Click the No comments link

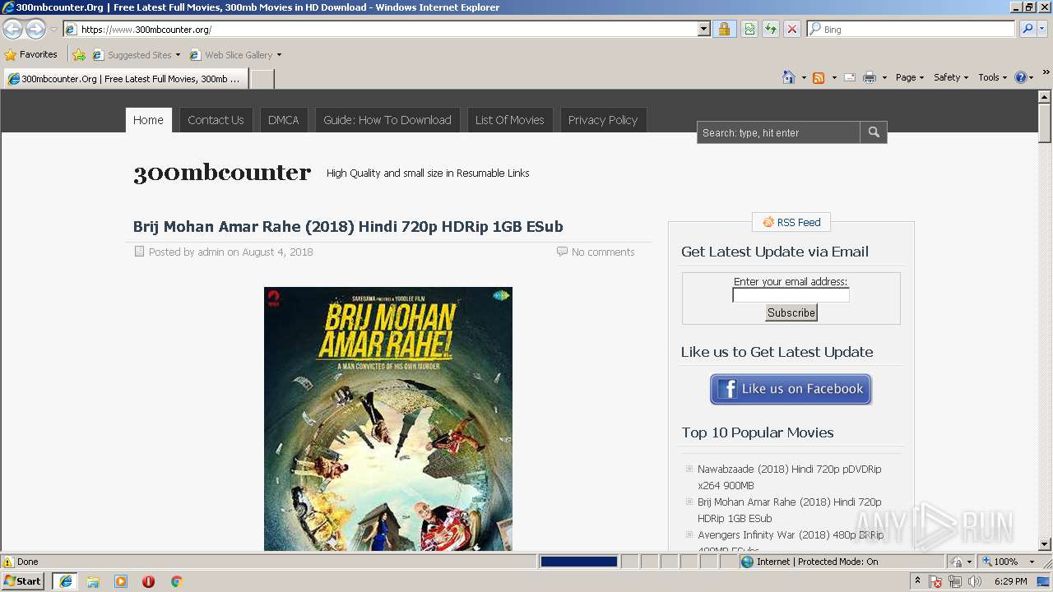tap(603, 252)
